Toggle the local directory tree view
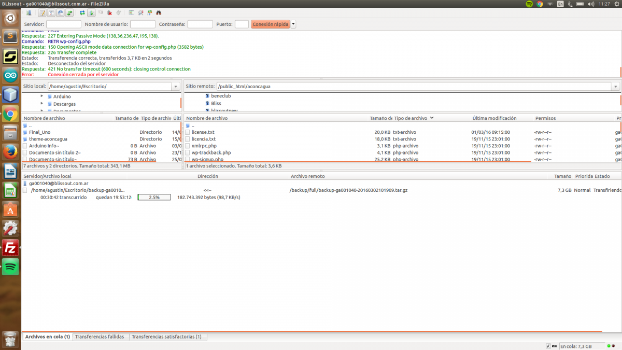Image resolution: width=622 pixels, height=350 pixels. coord(51,12)
